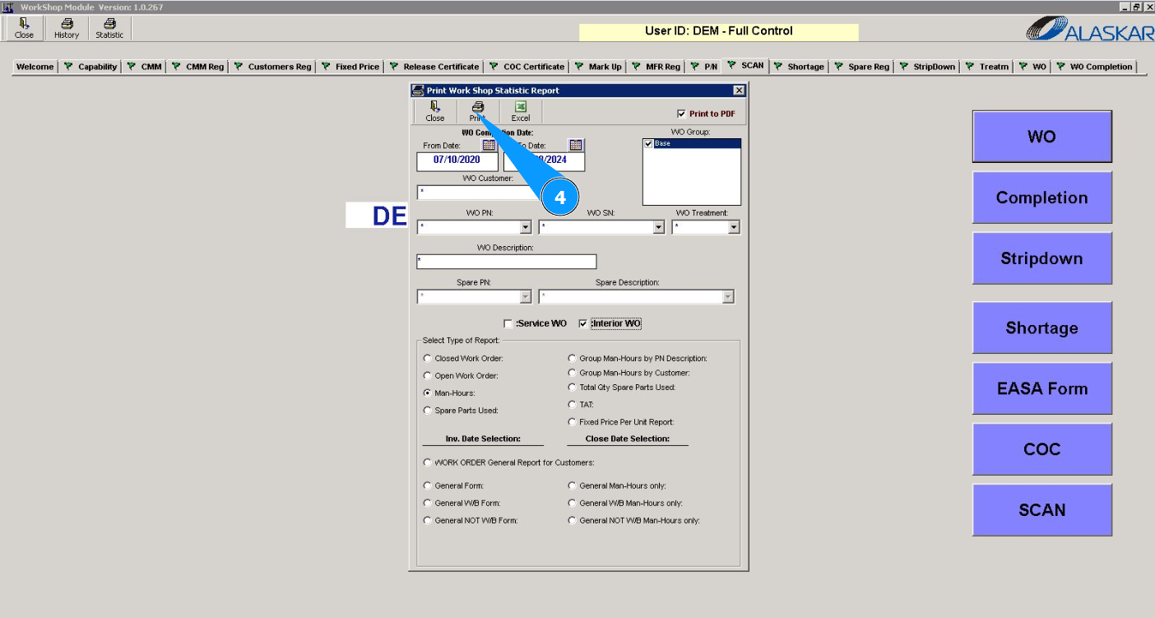Open the History toolbar icon
Viewport: 1155px width, 618px height.
67,29
